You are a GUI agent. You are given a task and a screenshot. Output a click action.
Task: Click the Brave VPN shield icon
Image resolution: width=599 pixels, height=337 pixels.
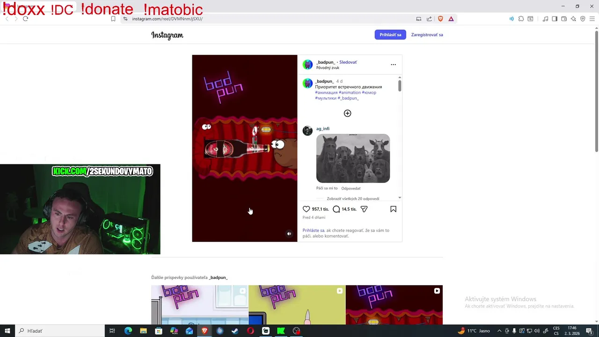point(583,19)
